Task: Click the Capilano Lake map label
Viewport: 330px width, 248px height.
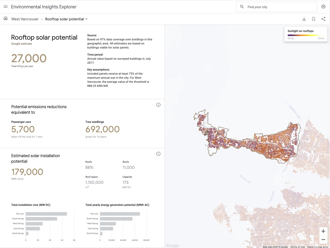Action: click(294, 112)
